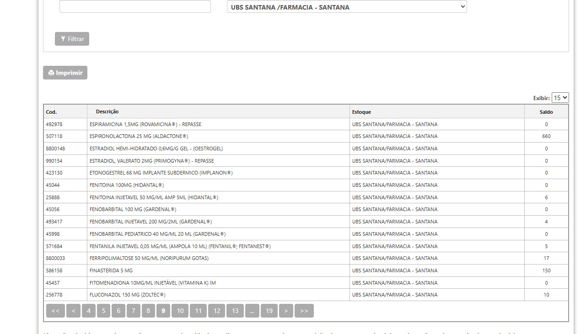Click the Saldo column header
The height and width of the screenshot is (334, 586).
[x=546, y=112]
